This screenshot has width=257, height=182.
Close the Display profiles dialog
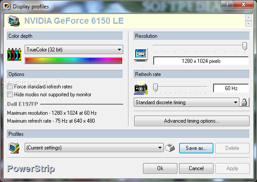[x=243, y=4]
